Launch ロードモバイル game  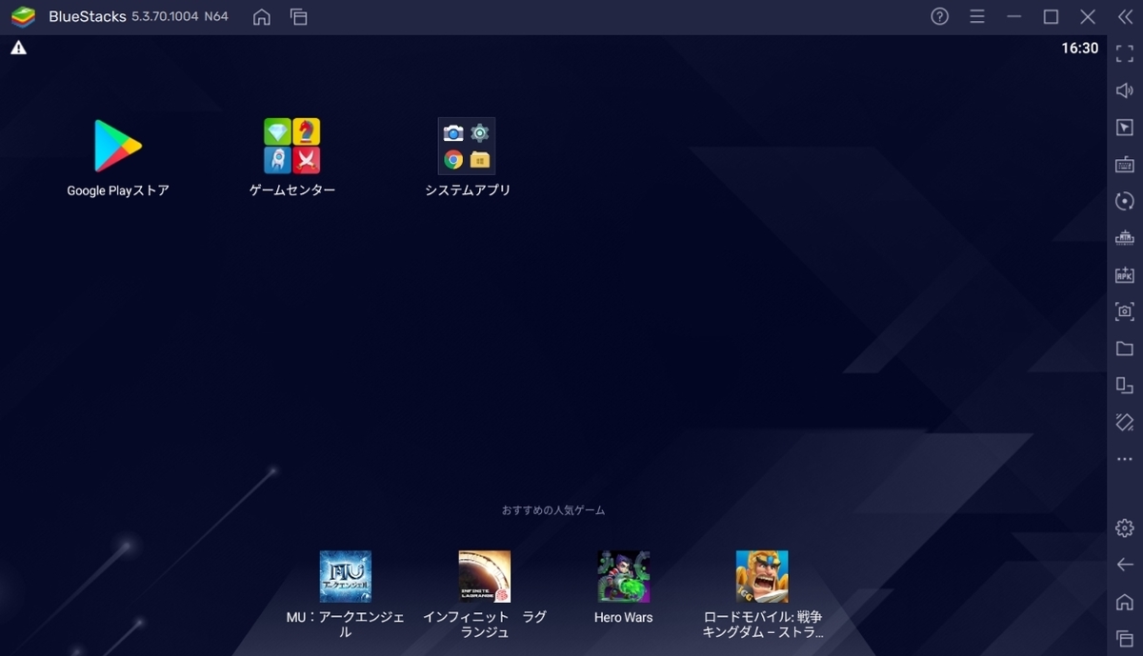tap(762, 576)
